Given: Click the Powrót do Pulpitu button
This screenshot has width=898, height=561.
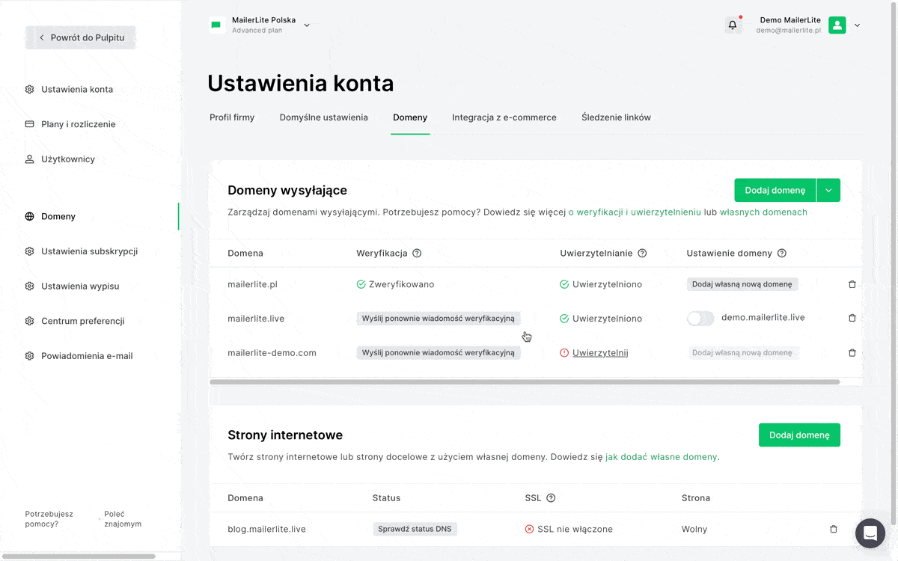Looking at the screenshot, I should pos(81,37).
